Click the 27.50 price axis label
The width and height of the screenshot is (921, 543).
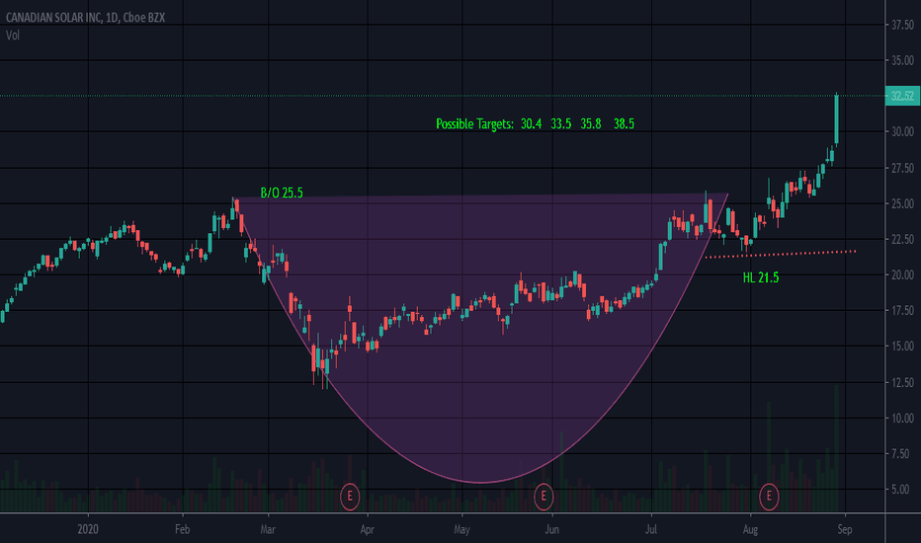click(902, 169)
